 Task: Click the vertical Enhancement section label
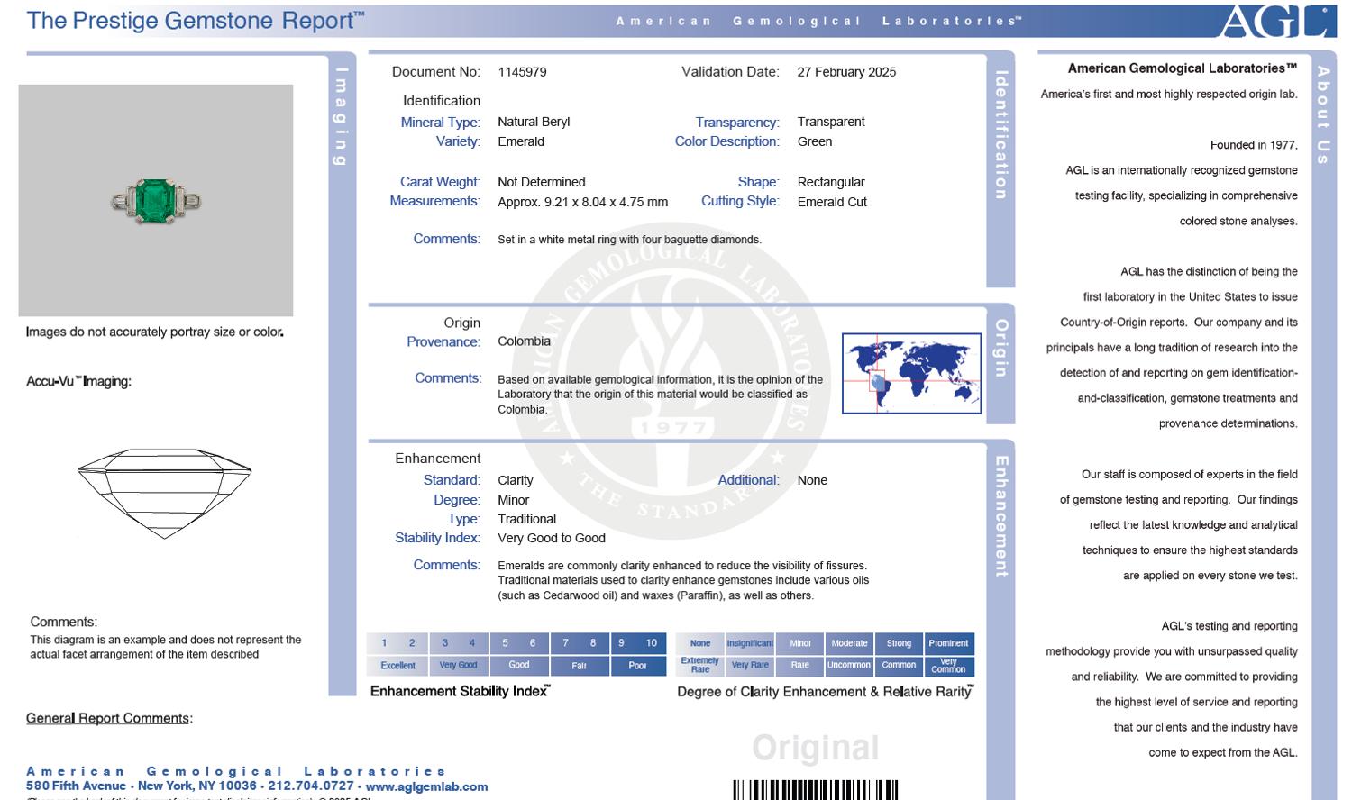click(1000, 515)
